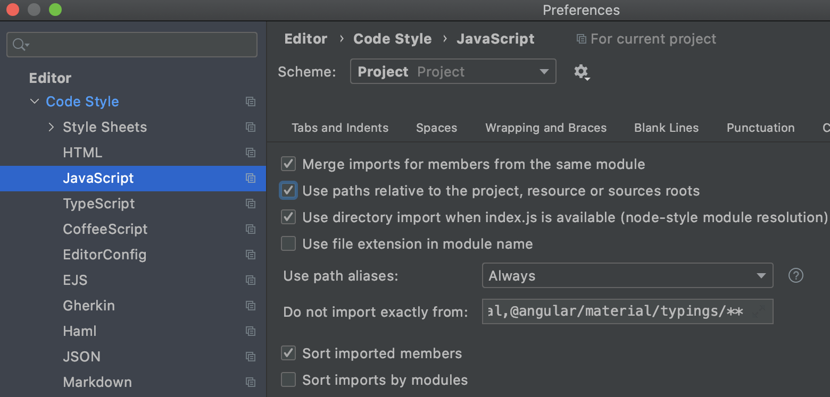Click the Editor breadcrumb link
This screenshot has height=397, width=830.
pyautogui.click(x=305, y=38)
